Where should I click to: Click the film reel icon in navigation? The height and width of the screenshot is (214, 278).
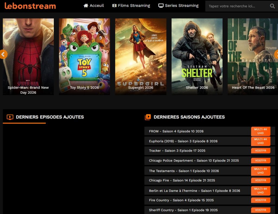pos(114,6)
